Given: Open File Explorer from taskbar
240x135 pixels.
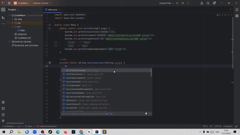Looking at the screenshot, I should pyautogui.click(x=19, y=132).
